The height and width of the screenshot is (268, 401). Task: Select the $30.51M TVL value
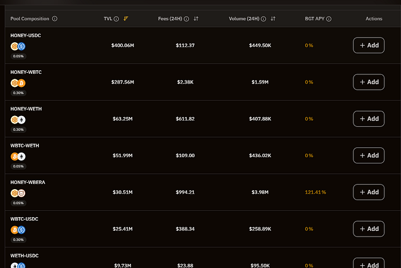pyautogui.click(x=123, y=192)
